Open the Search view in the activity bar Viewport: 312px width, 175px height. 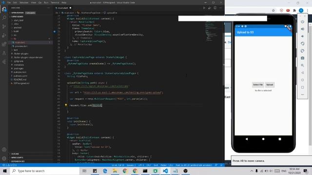pos(4,18)
